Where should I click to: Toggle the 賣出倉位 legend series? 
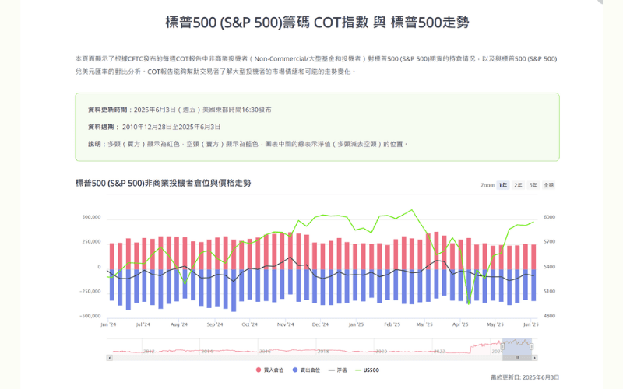(306, 370)
